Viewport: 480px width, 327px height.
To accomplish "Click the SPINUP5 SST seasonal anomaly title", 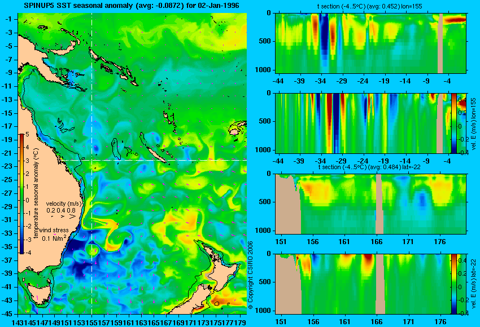I will tap(132, 6).
